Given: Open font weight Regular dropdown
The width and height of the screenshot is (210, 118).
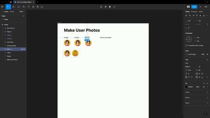Looking at the screenshot, I should [188, 67].
